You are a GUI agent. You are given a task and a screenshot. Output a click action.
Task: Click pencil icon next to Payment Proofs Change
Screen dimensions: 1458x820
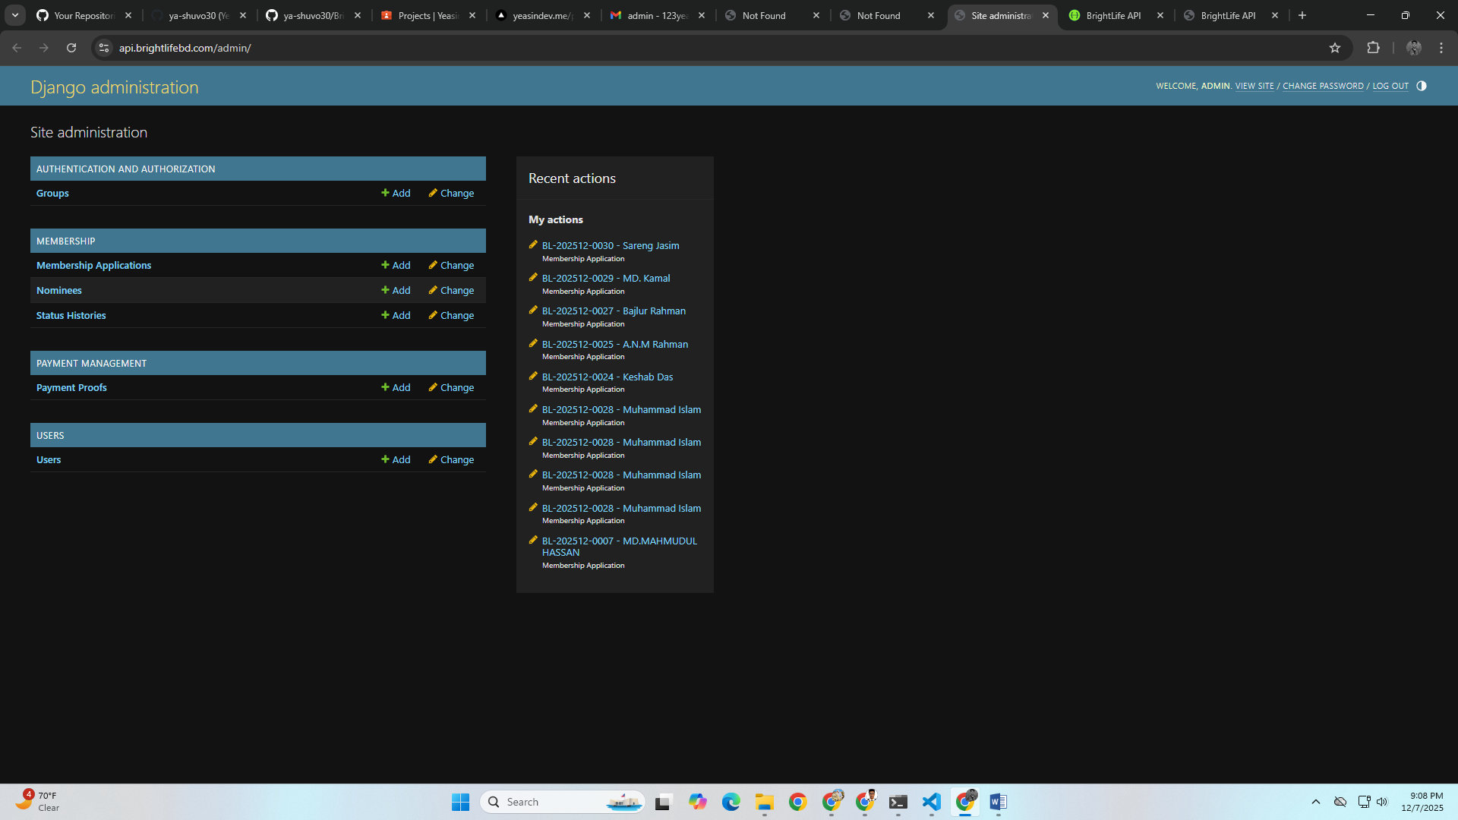click(433, 387)
